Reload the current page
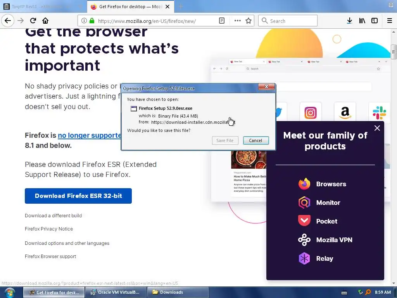 pos(33,21)
